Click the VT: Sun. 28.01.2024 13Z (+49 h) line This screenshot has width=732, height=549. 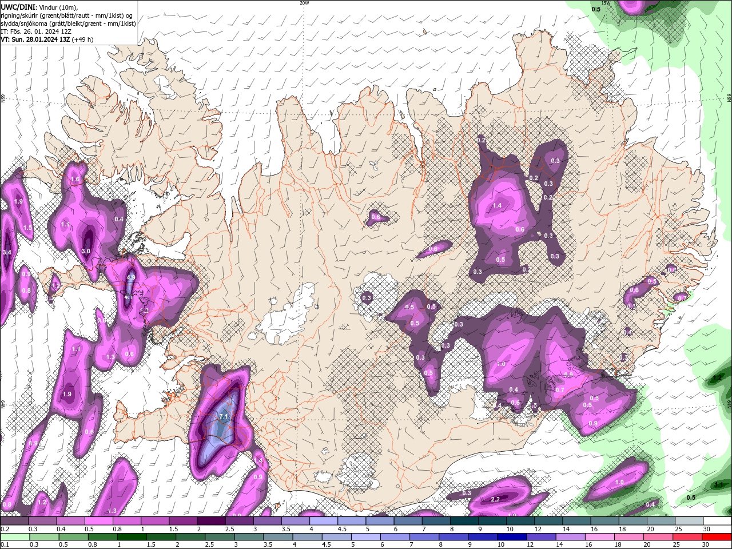[x=47, y=39]
